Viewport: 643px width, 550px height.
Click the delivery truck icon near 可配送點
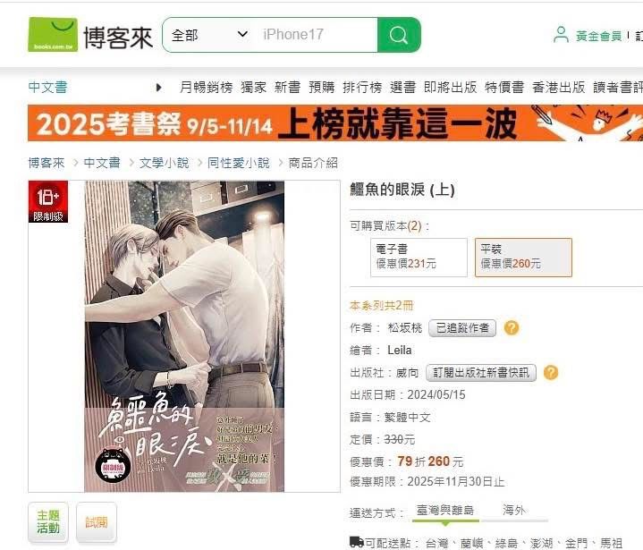point(356,542)
